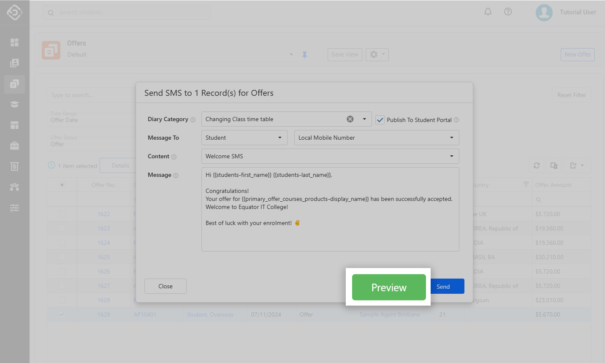605x363 pixels.
Task: Click the pin view icon
Action: [x=304, y=55]
